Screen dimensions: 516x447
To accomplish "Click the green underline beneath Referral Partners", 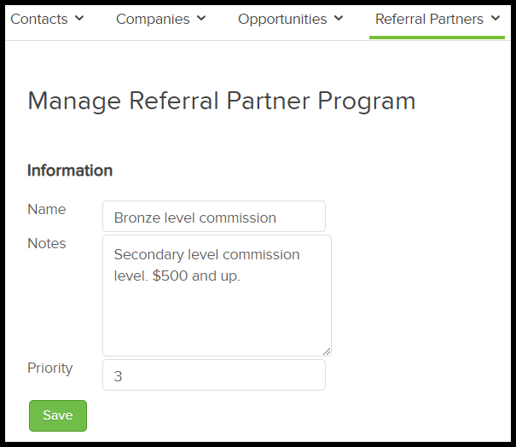I will [437, 37].
